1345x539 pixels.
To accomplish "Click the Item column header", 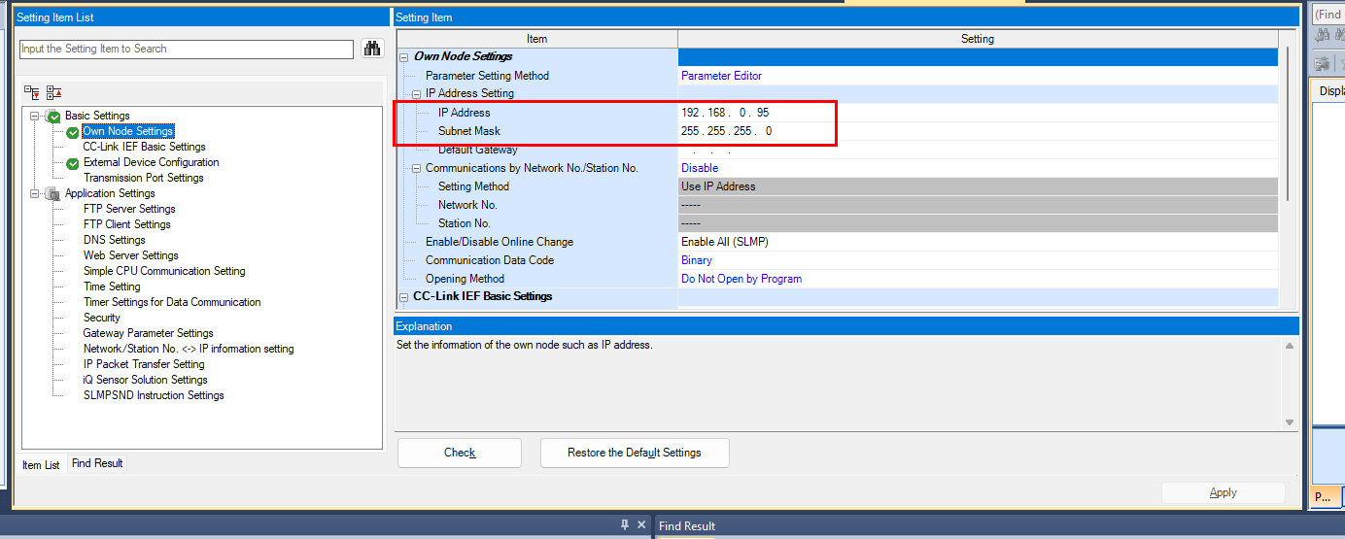I will coord(536,39).
